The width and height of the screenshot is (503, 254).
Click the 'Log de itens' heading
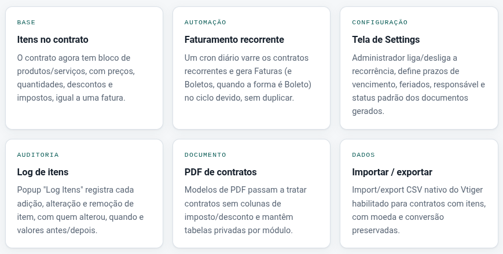[43, 172]
